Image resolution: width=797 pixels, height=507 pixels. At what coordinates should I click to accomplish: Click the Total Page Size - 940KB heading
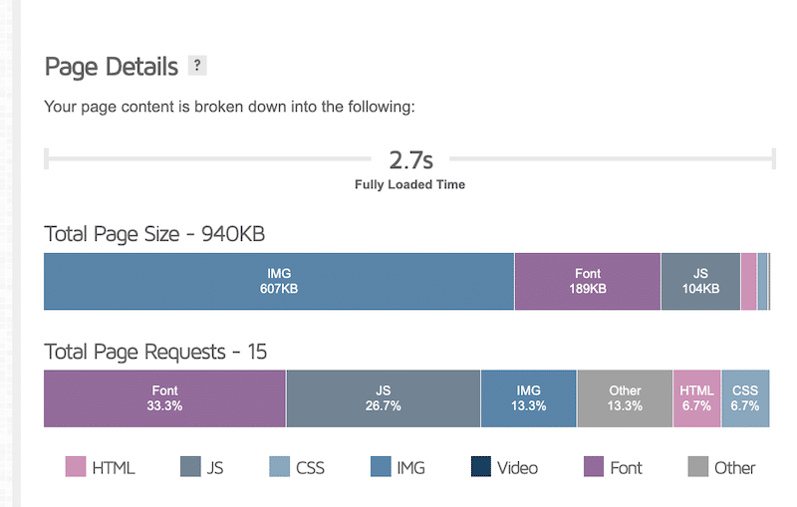pyautogui.click(x=154, y=234)
